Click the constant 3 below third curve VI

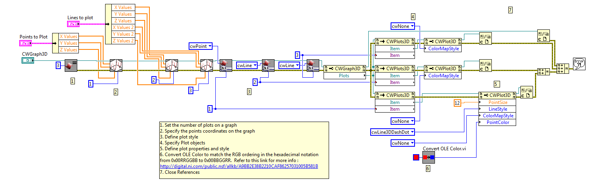pyautogui.click(x=191, y=91)
